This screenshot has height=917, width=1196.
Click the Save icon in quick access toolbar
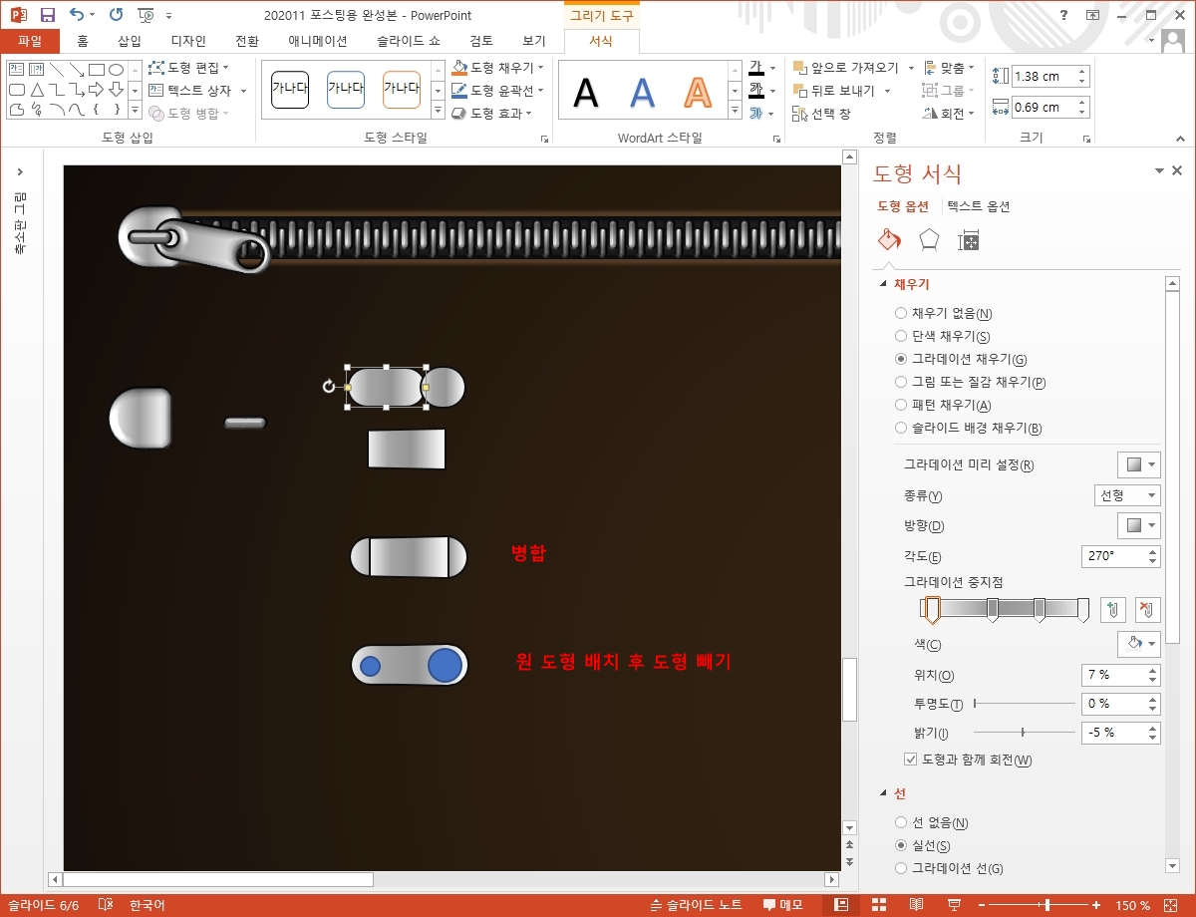(48, 15)
